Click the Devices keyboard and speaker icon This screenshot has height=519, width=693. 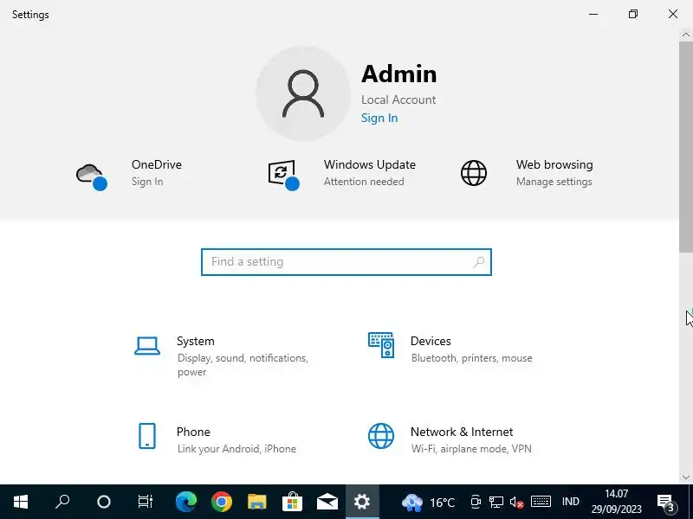(x=381, y=345)
